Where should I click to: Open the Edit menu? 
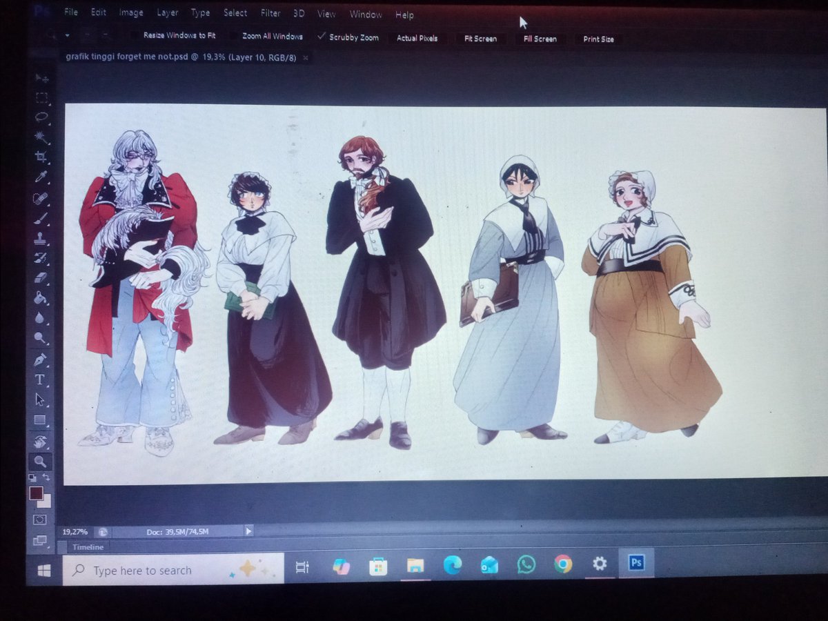99,12
